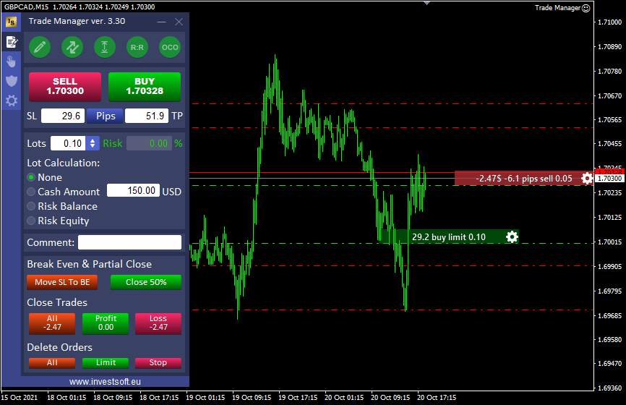
Task: Toggle the R:R risk-reward button
Action: (137, 47)
